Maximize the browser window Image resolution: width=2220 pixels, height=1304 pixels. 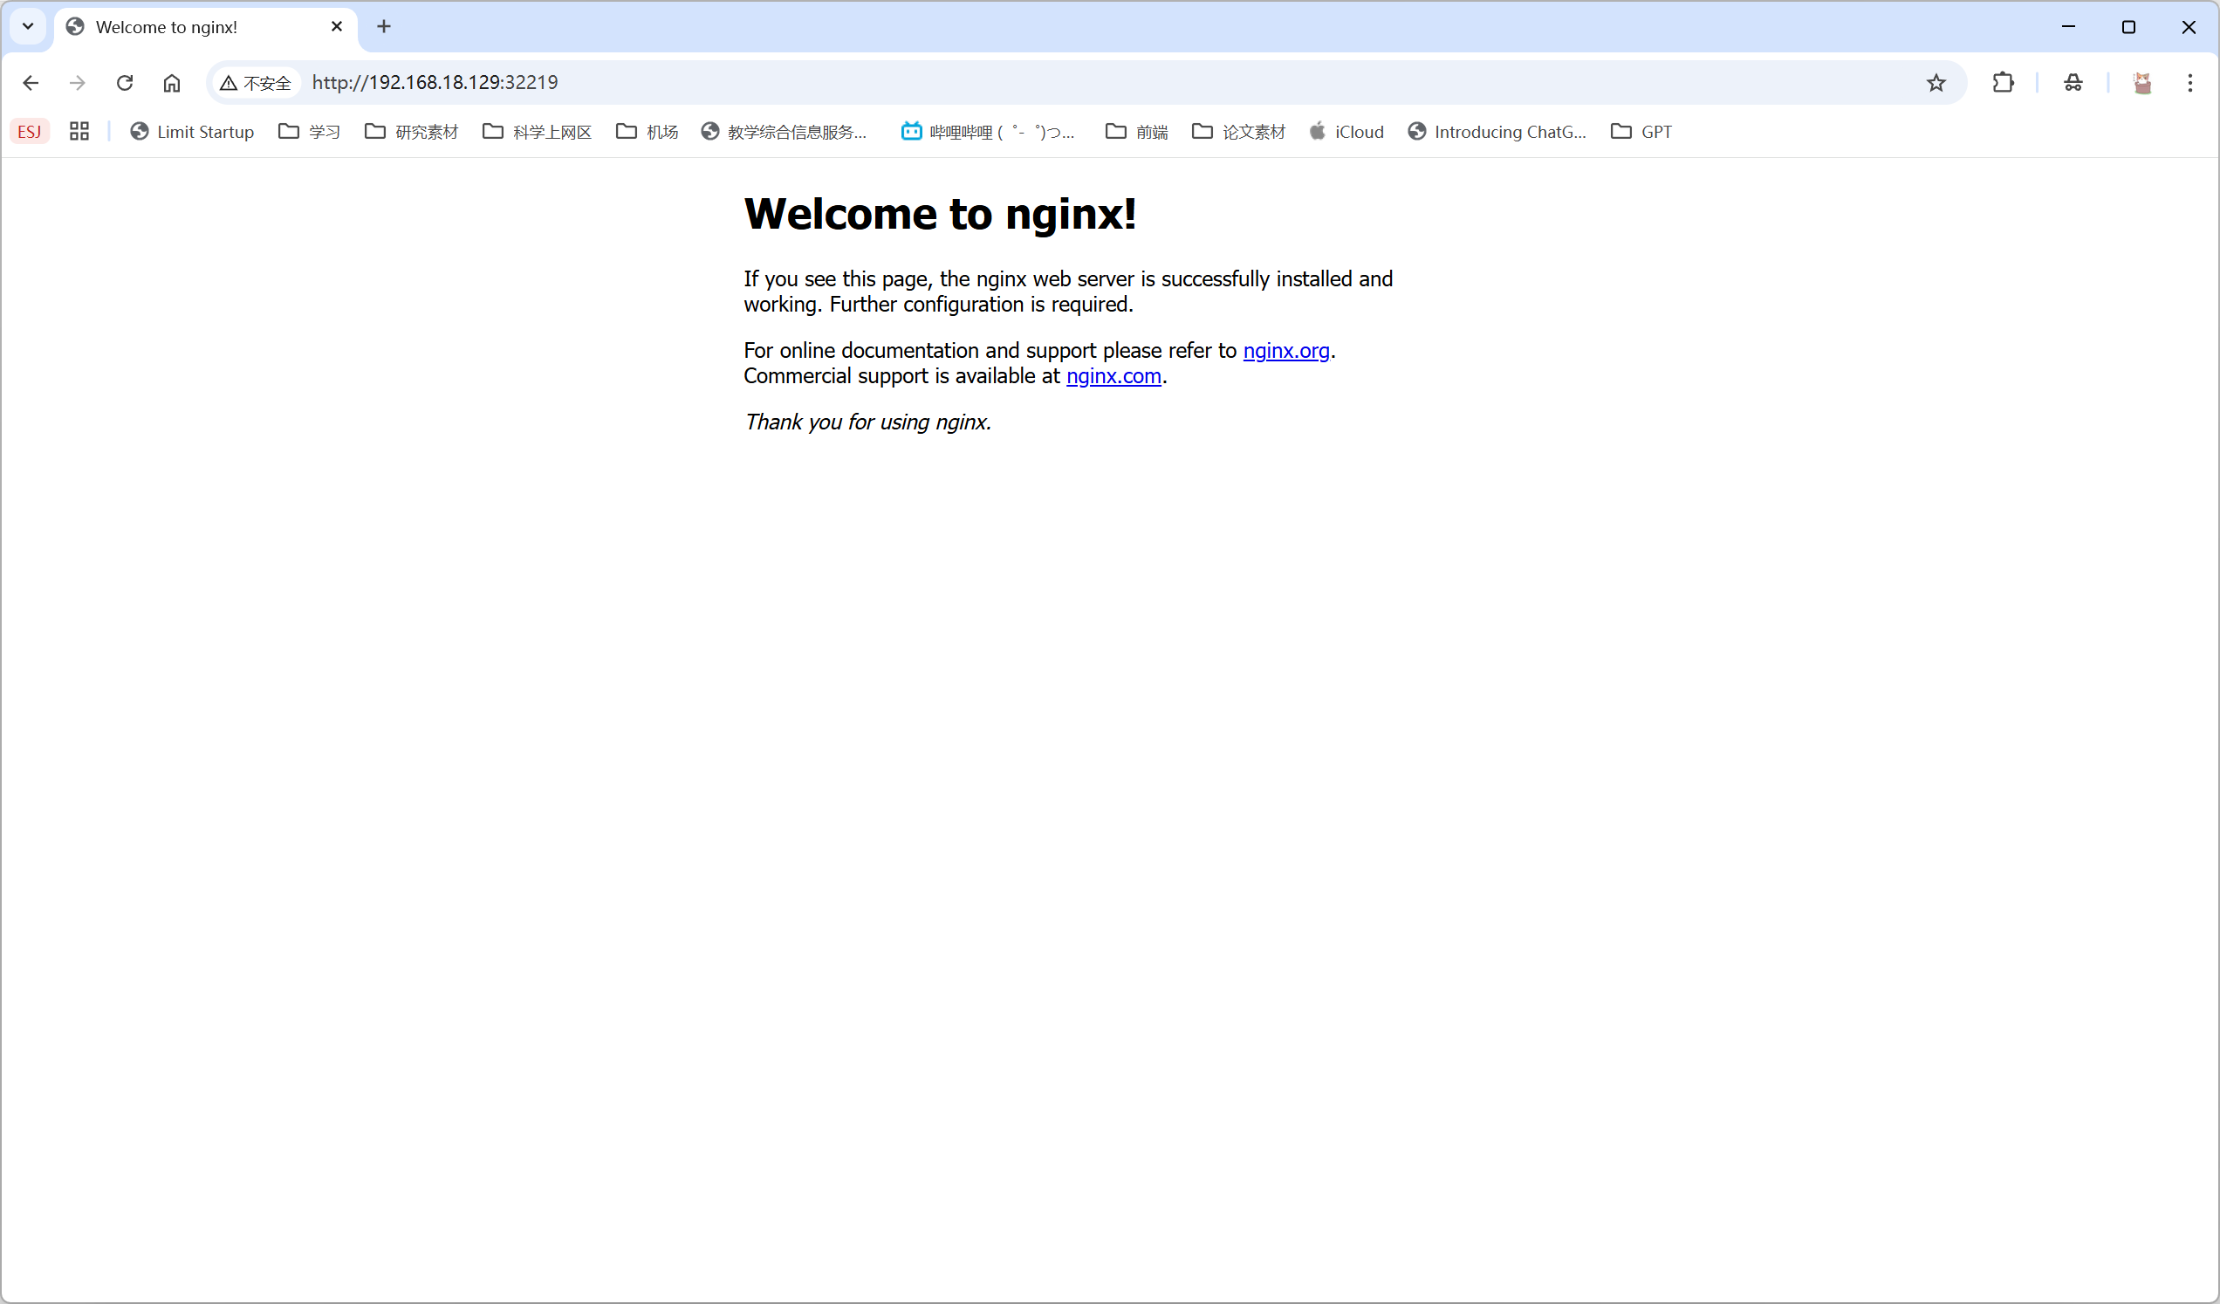2128,26
